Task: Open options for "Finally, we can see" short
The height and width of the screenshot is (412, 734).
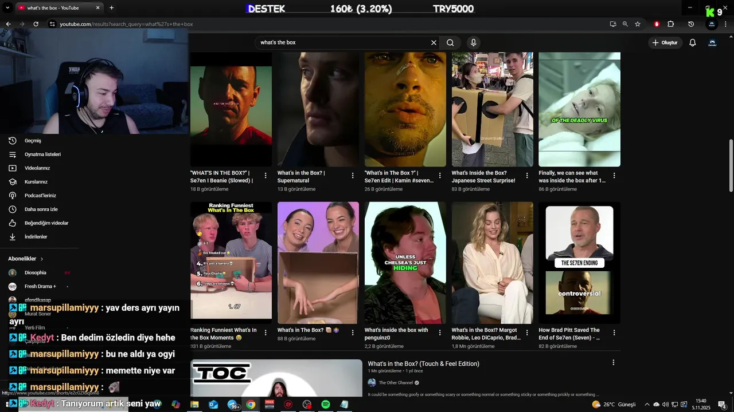Action: click(x=614, y=176)
